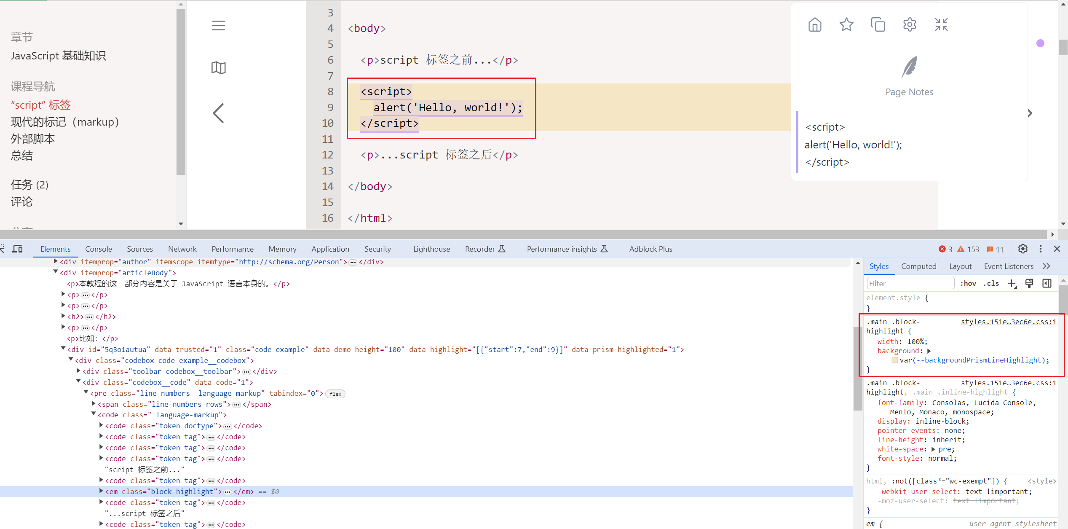This screenshot has width=1068, height=529.
Task: Open the first styles.151e…3ec6e.css:1 source link
Action: click(x=1008, y=322)
